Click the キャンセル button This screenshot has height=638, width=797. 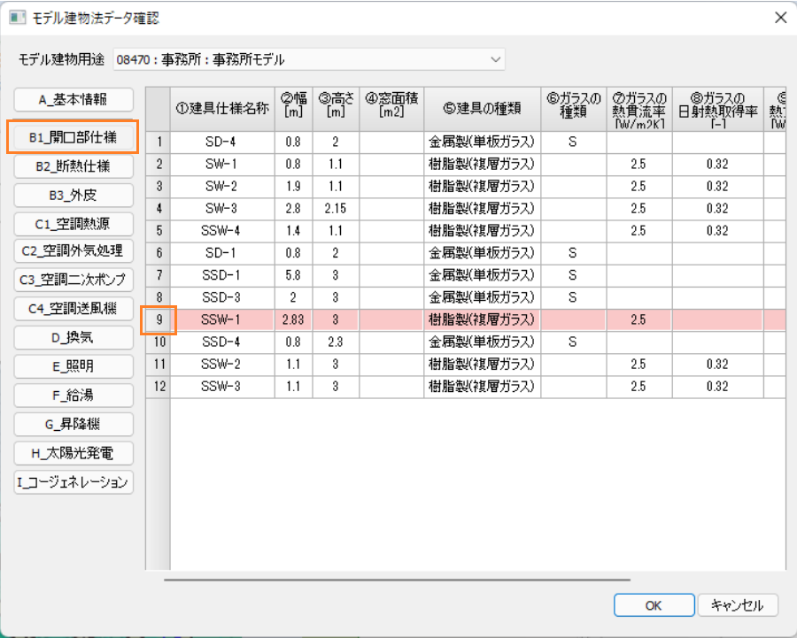[738, 605]
